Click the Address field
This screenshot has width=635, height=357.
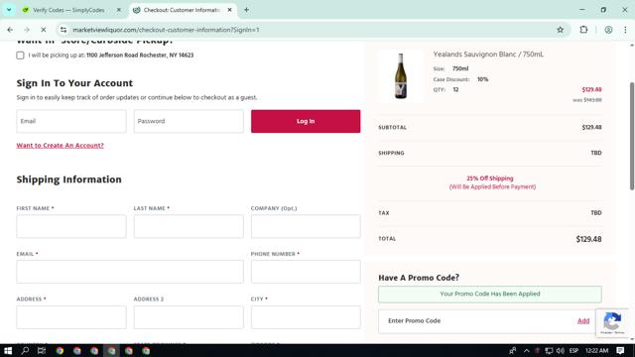point(71,317)
